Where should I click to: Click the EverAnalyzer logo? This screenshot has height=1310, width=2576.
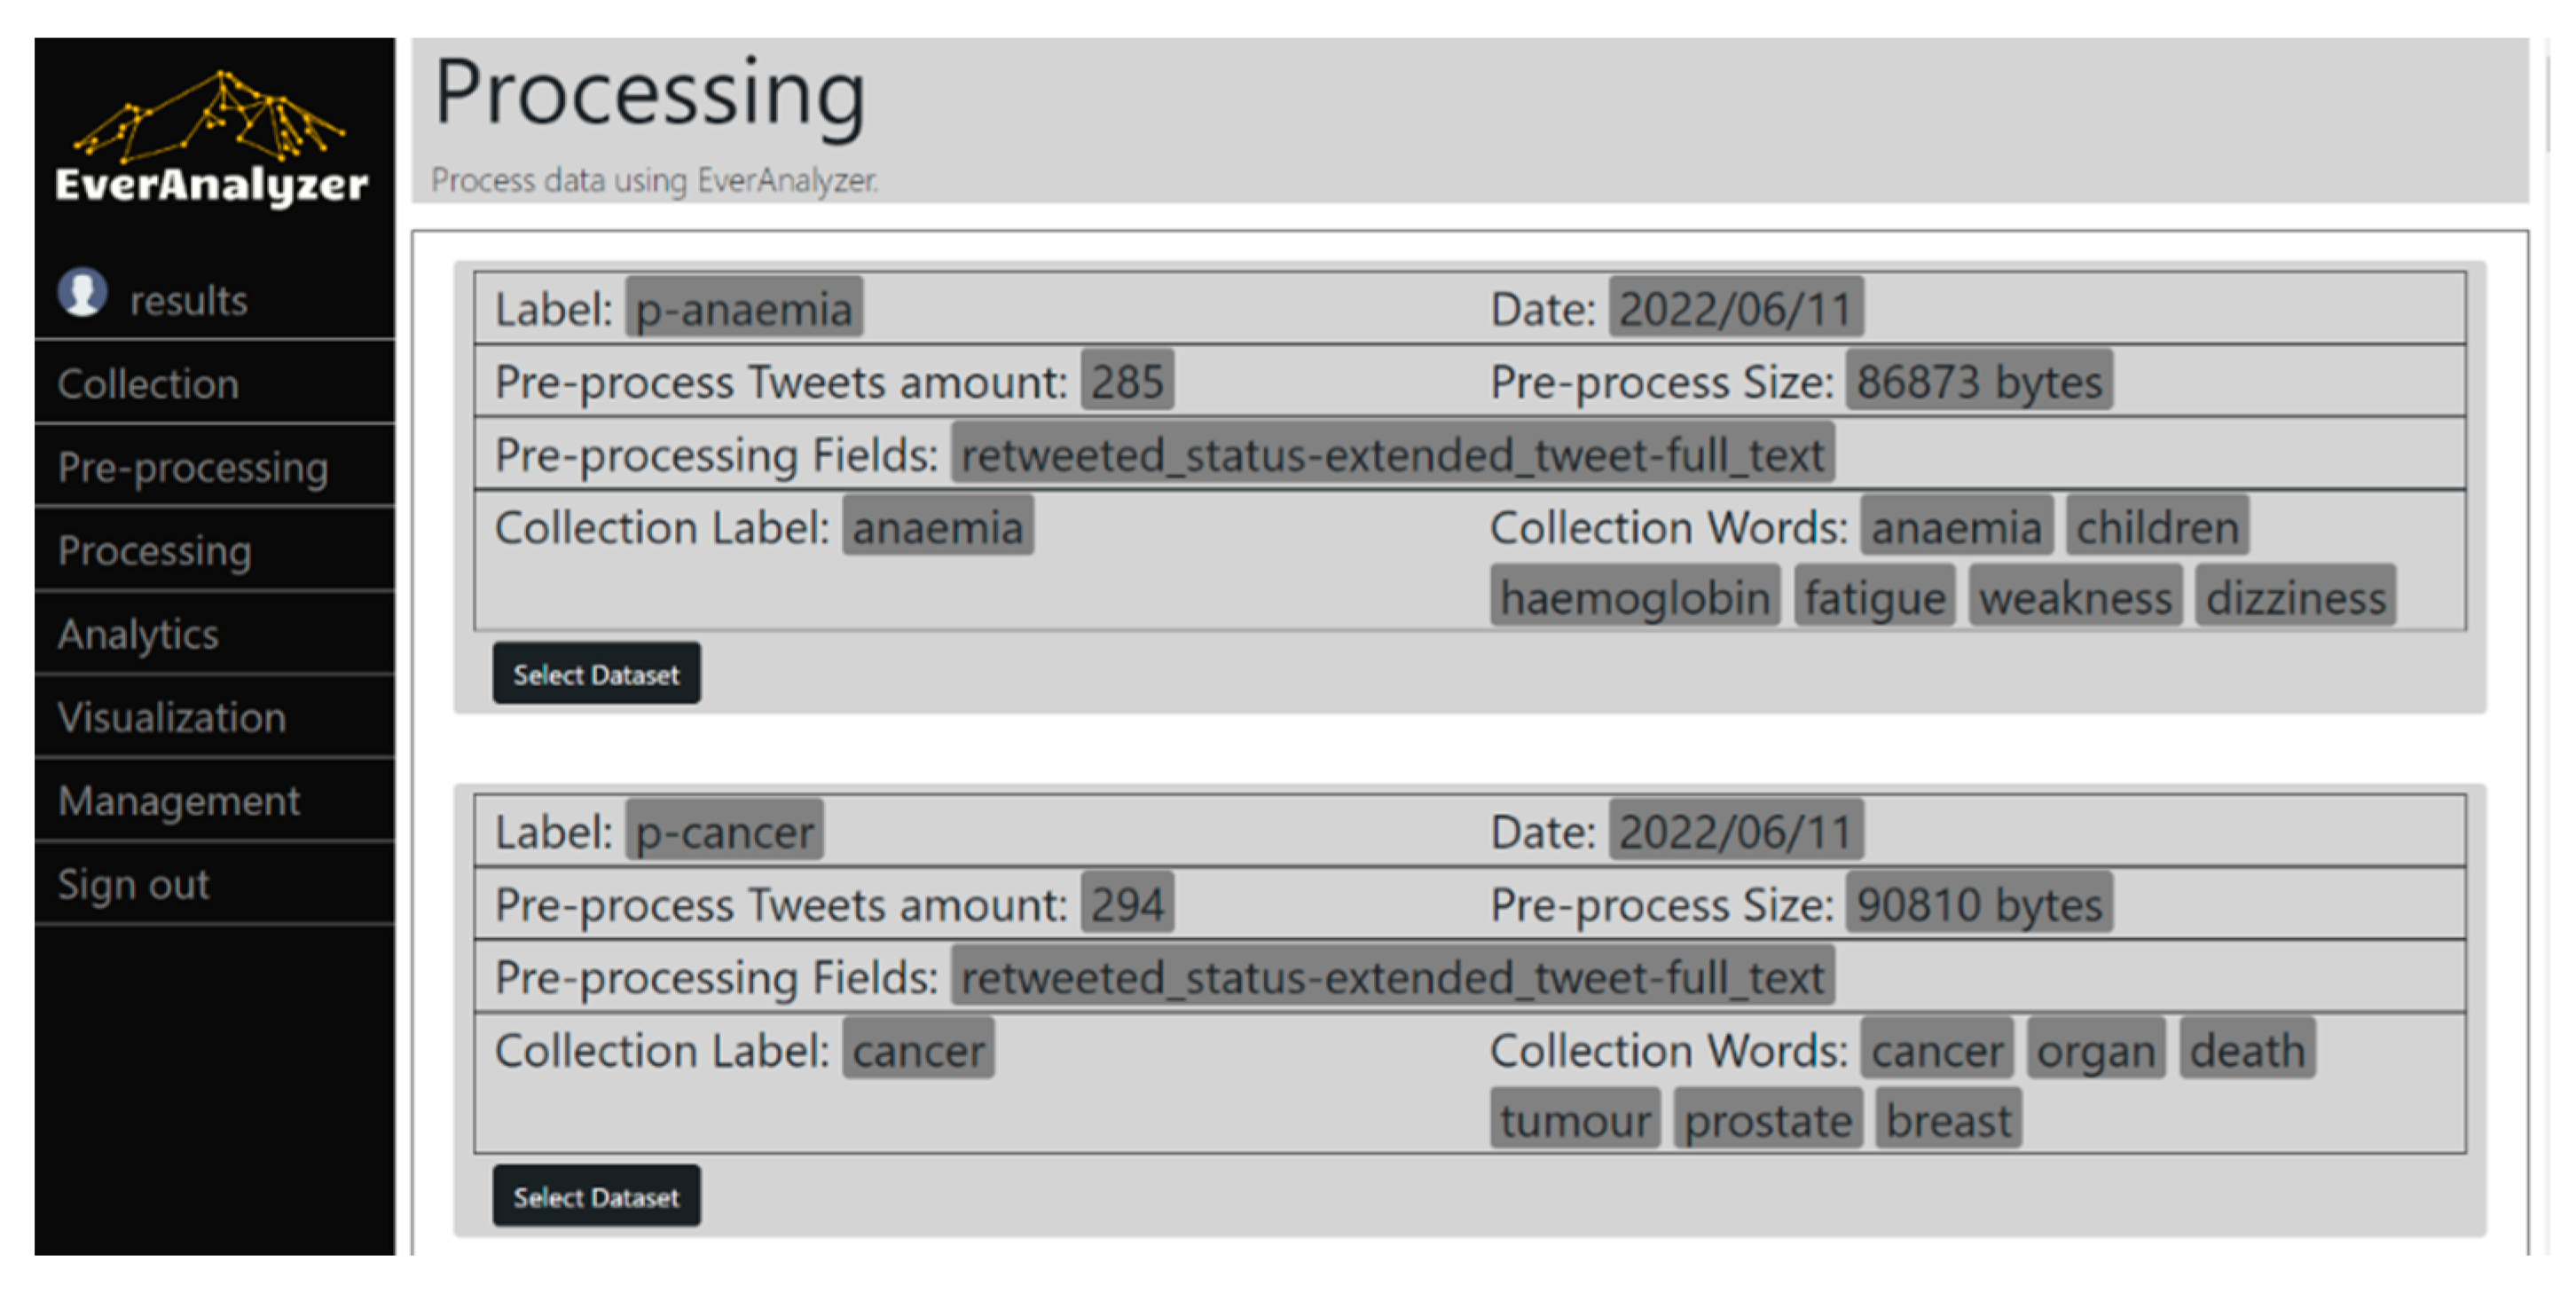click(x=211, y=138)
